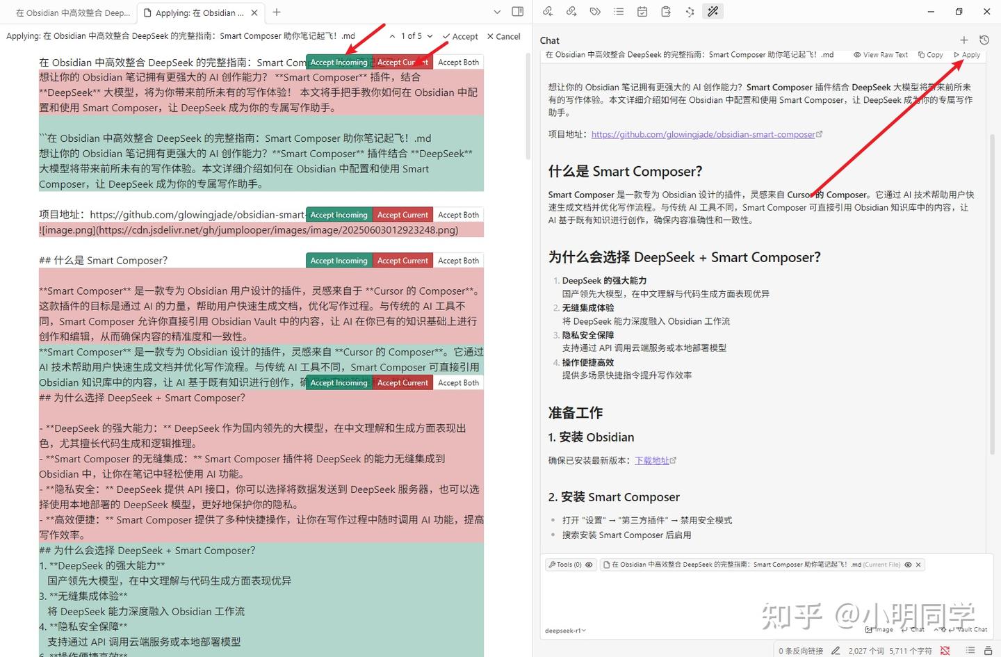Open the backlinks icon in the toolbar
The width and height of the screenshot is (1001, 657).
pyautogui.click(x=547, y=11)
